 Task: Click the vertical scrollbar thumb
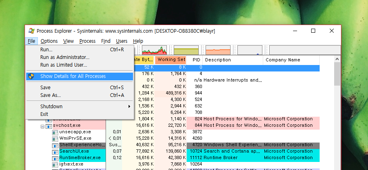[337, 74]
